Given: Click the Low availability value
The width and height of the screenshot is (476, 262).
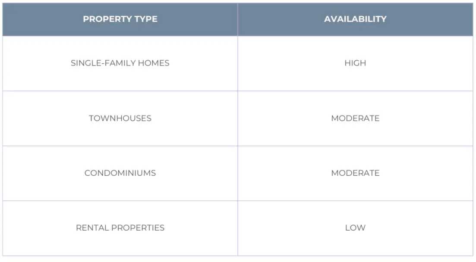Looking at the screenshot, I should (x=355, y=228).
